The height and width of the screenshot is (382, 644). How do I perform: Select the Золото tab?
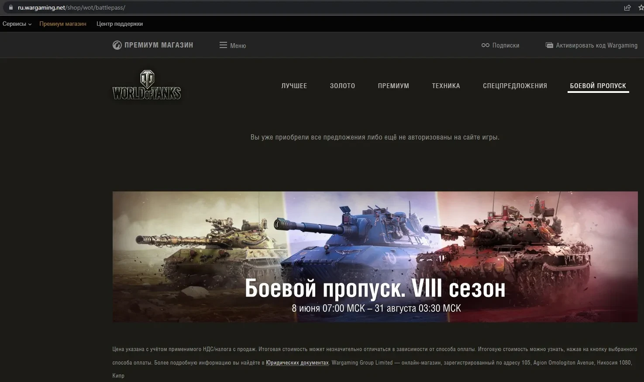point(342,86)
